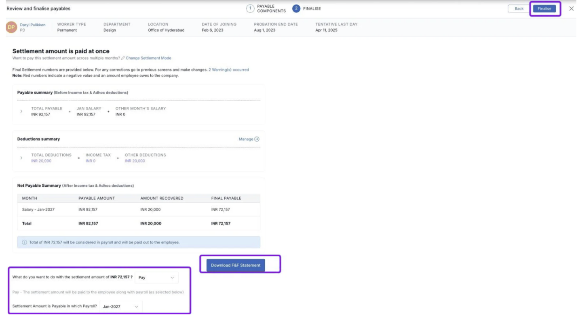Viewport: 578px width, 327px height.
Task: Open the Pay settlement action dropdown
Action: pos(156,278)
